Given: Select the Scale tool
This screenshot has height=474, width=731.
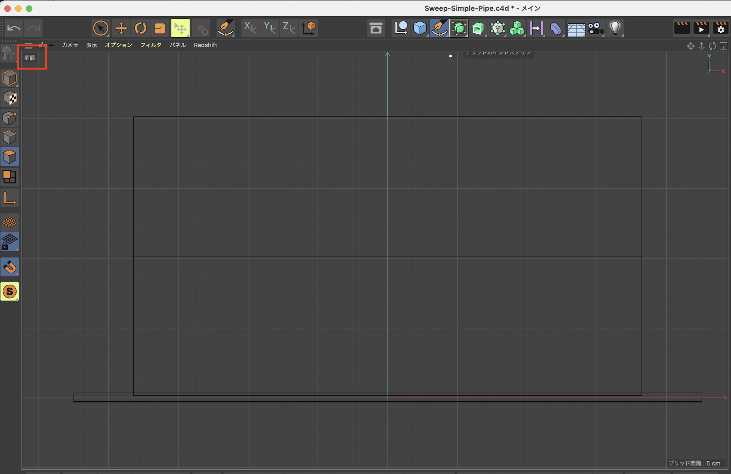Looking at the screenshot, I should coord(160,28).
